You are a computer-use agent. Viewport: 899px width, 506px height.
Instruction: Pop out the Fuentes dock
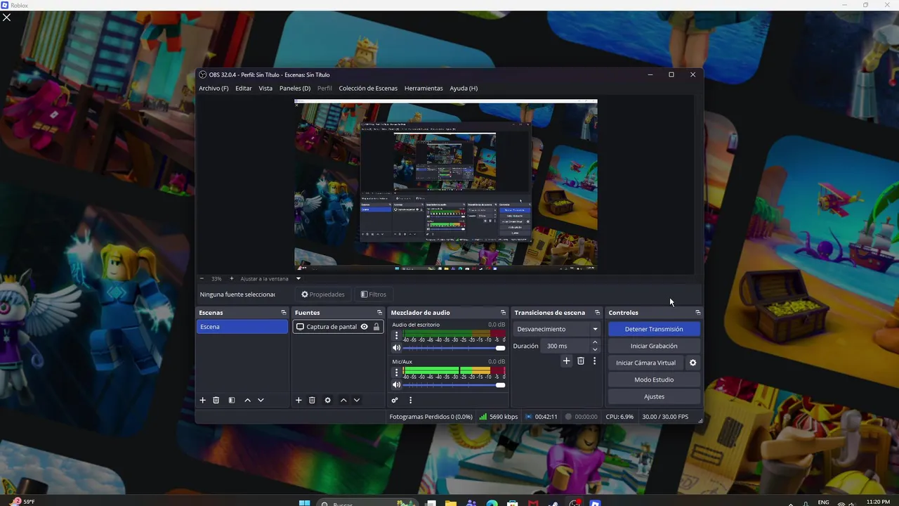(379, 313)
